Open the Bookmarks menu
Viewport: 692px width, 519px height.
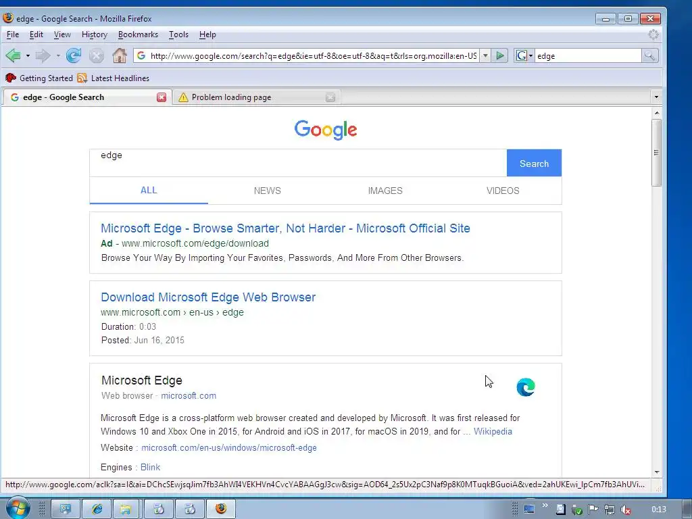click(x=138, y=34)
